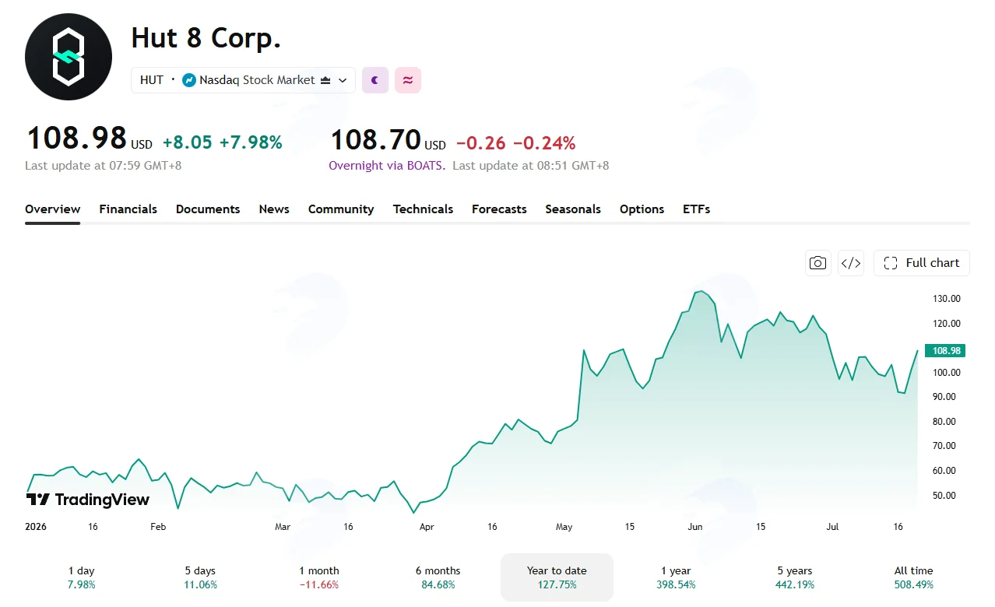Viewport: 995px width, 607px height.
Task: Select the Year to date range
Action: (557, 577)
